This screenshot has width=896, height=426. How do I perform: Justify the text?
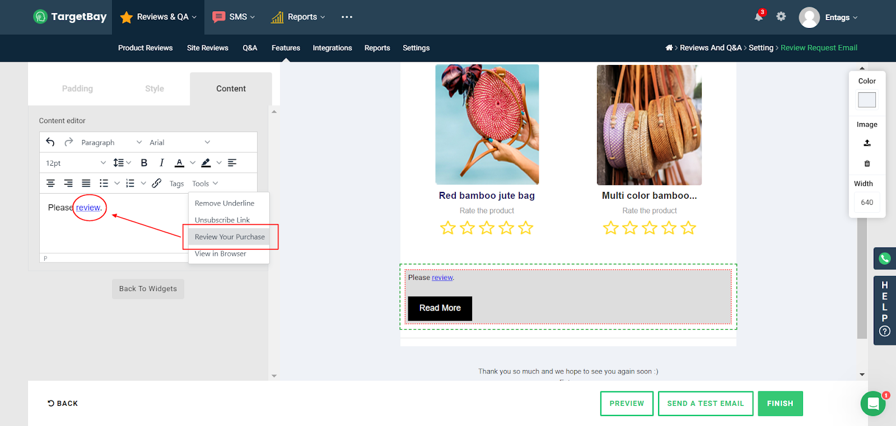[x=86, y=183]
